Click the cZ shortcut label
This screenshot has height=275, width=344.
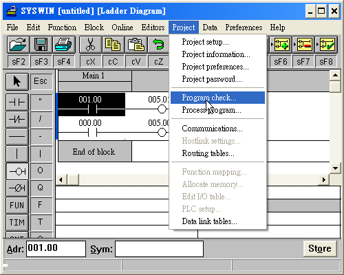[x=158, y=62]
